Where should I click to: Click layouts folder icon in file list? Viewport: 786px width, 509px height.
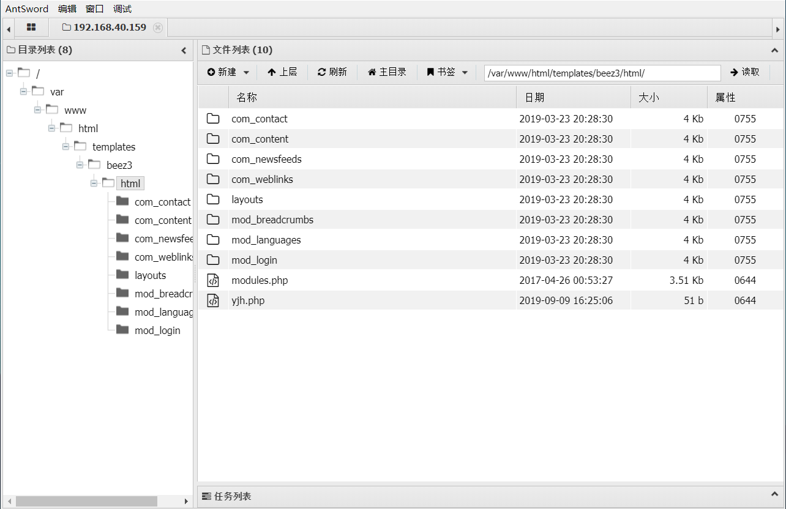(213, 199)
